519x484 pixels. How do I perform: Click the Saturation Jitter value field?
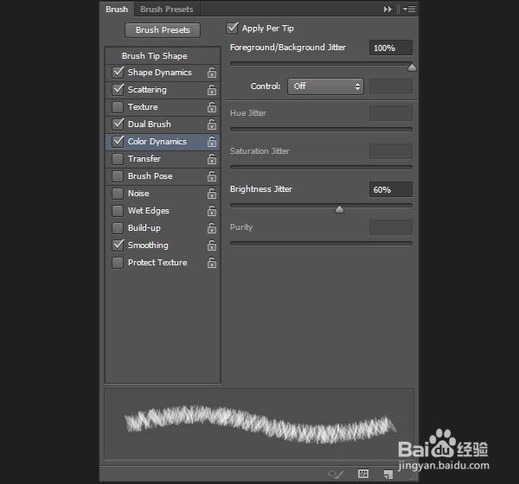[x=391, y=151]
